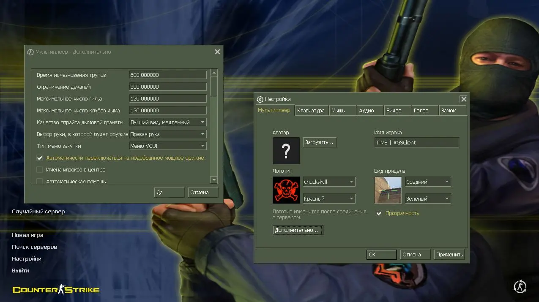Image resolution: width=539 pixels, height=302 pixels.
Task: Click Поиск серверов in main menu
Action: point(35,247)
